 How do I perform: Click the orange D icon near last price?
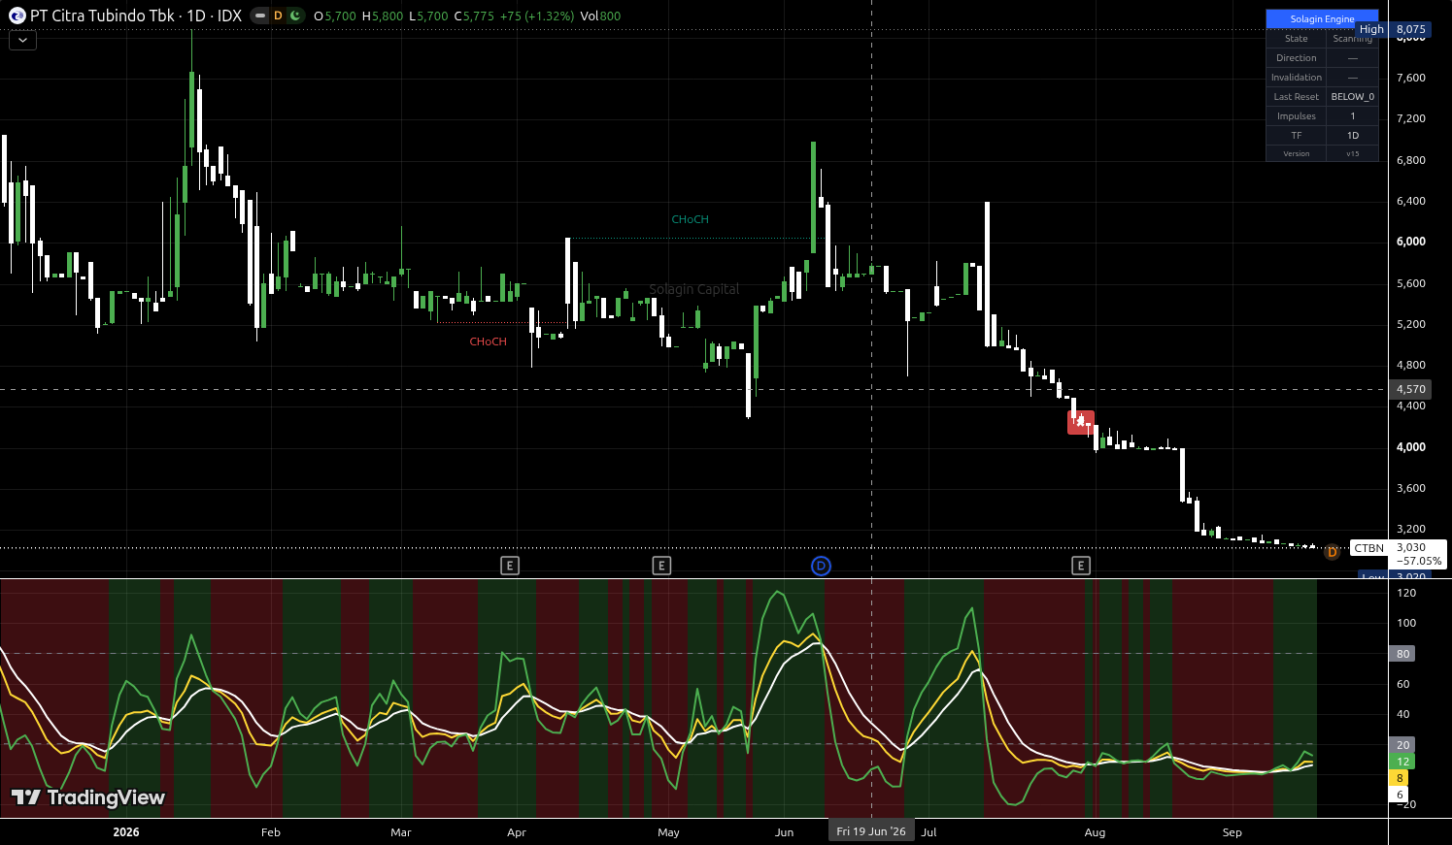[1332, 552]
